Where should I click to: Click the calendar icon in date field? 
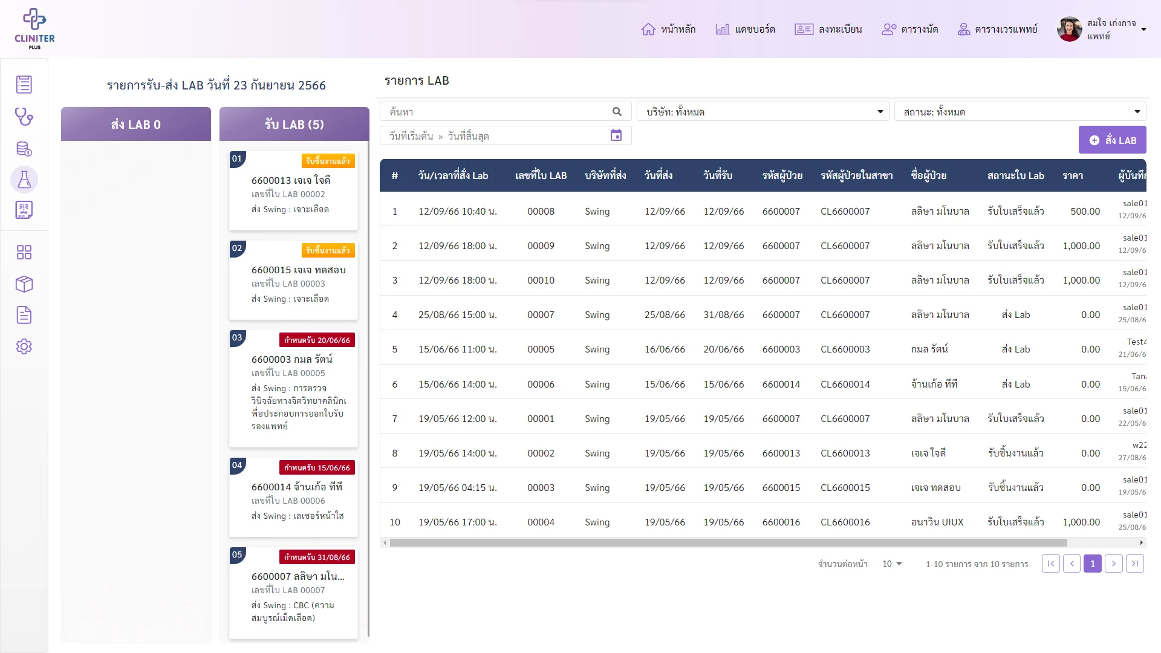click(616, 135)
